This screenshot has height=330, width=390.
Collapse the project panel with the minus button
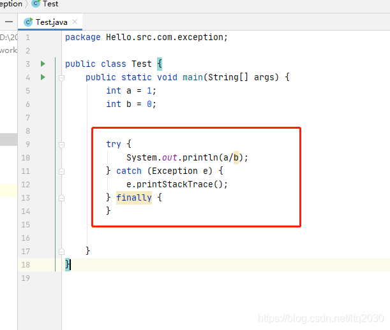pyautogui.click(x=9, y=22)
